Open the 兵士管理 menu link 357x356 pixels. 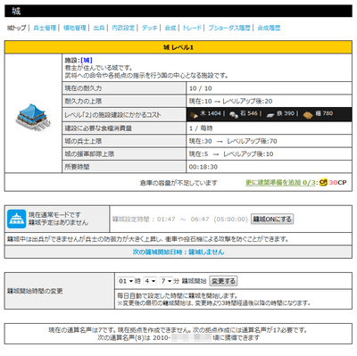tap(45, 28)
